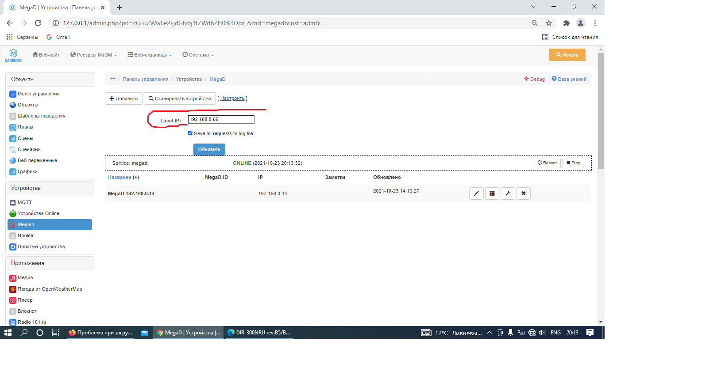This screenshot has height=379, width=717.
Task: Click the Настроить link
Action: [232, 99]
